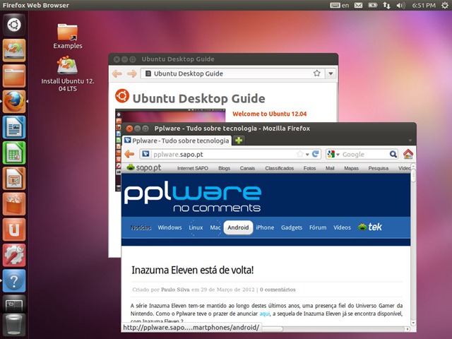
Task: Bookmark the Ubuntu Desktop Guide page with the star
Action: [317, 73]
